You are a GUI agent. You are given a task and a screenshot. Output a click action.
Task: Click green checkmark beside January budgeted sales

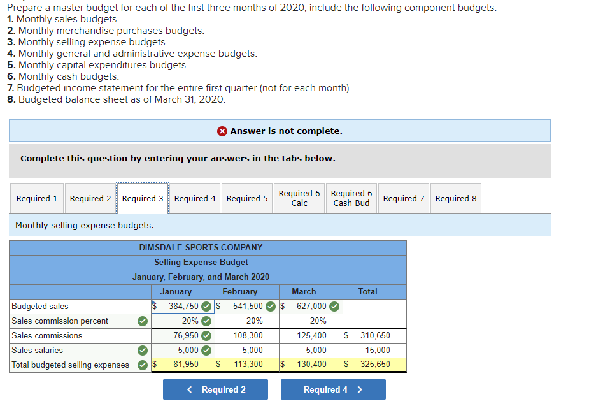(206, 307)
